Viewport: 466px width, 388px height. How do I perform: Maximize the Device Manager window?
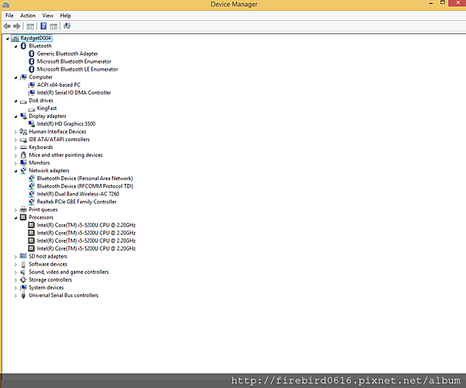point(443,2)
